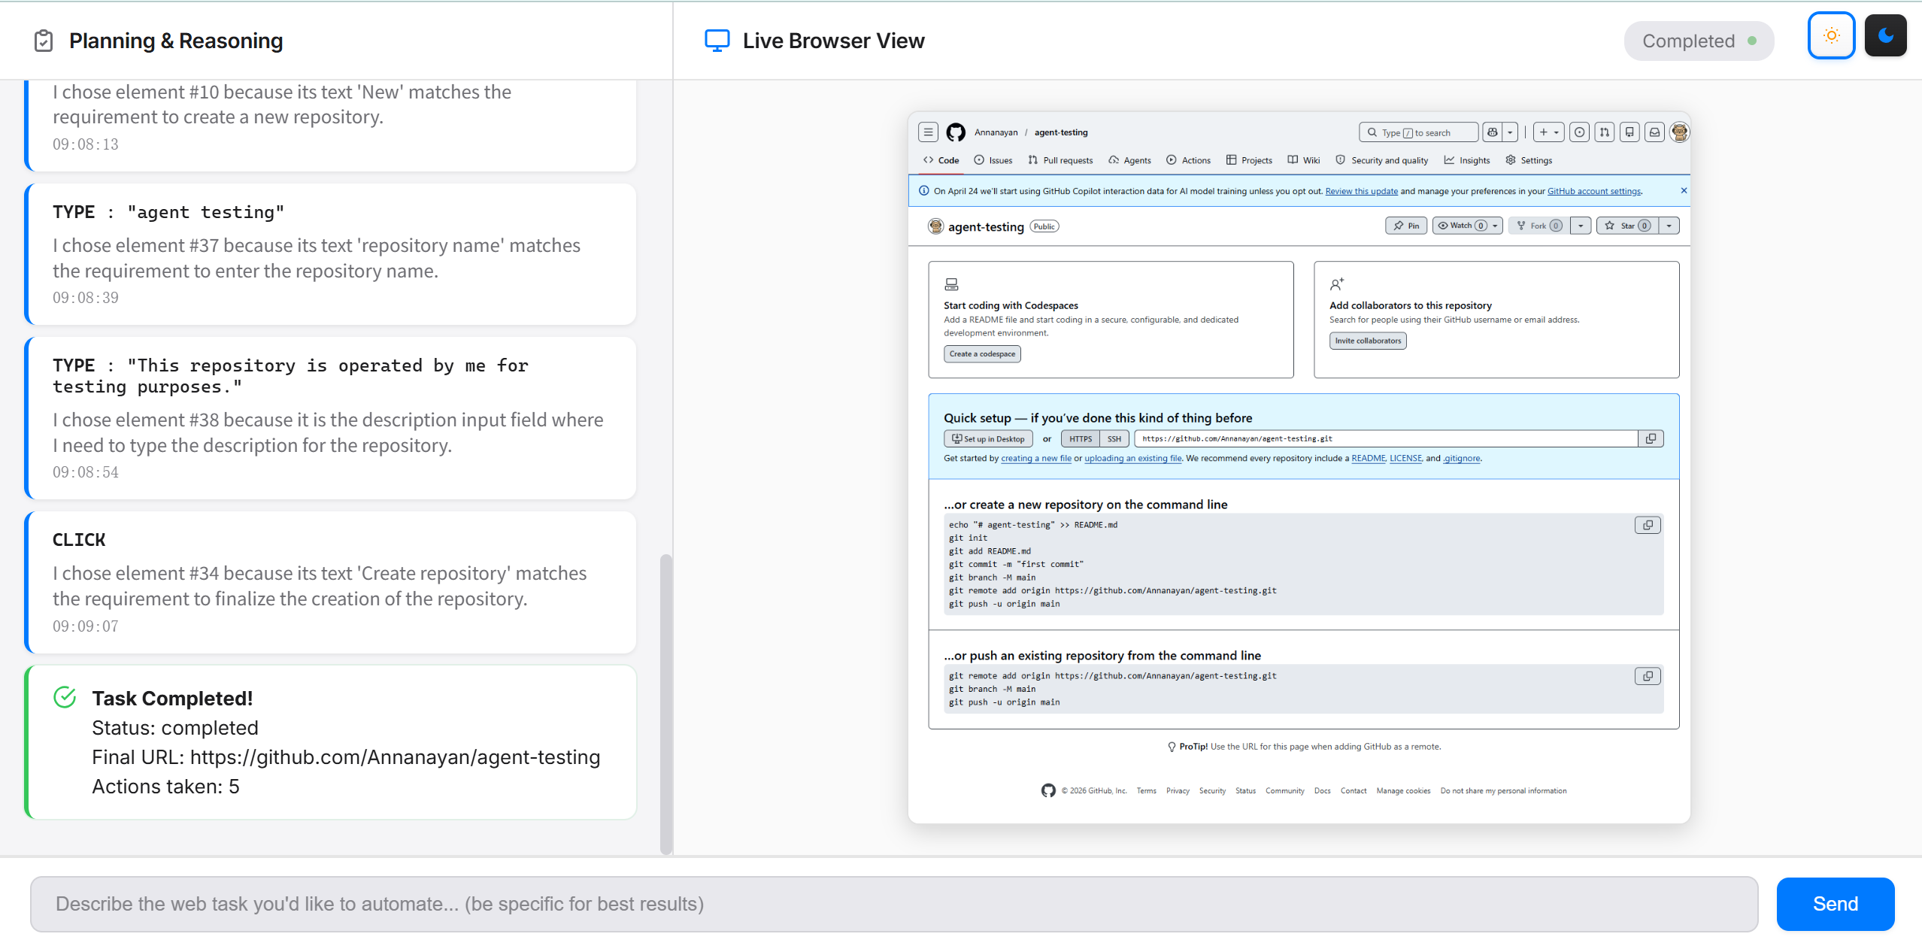The height and width of the screenshot is (949, 1922).
Task: Open 'Manage cookies' in footer
Action: tap(1403, 791)
